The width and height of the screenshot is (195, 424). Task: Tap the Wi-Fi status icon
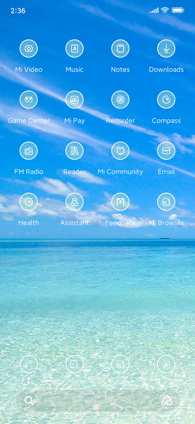point(165,10)
